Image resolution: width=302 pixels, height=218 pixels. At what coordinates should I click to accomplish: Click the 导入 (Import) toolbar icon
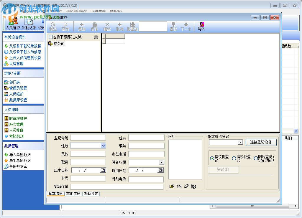(x=201, y=26)
